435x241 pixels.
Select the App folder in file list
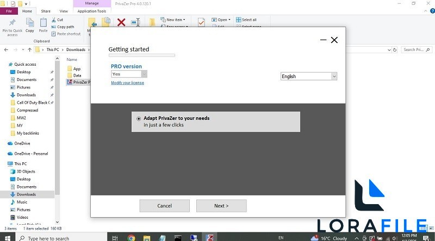(74, 69)
